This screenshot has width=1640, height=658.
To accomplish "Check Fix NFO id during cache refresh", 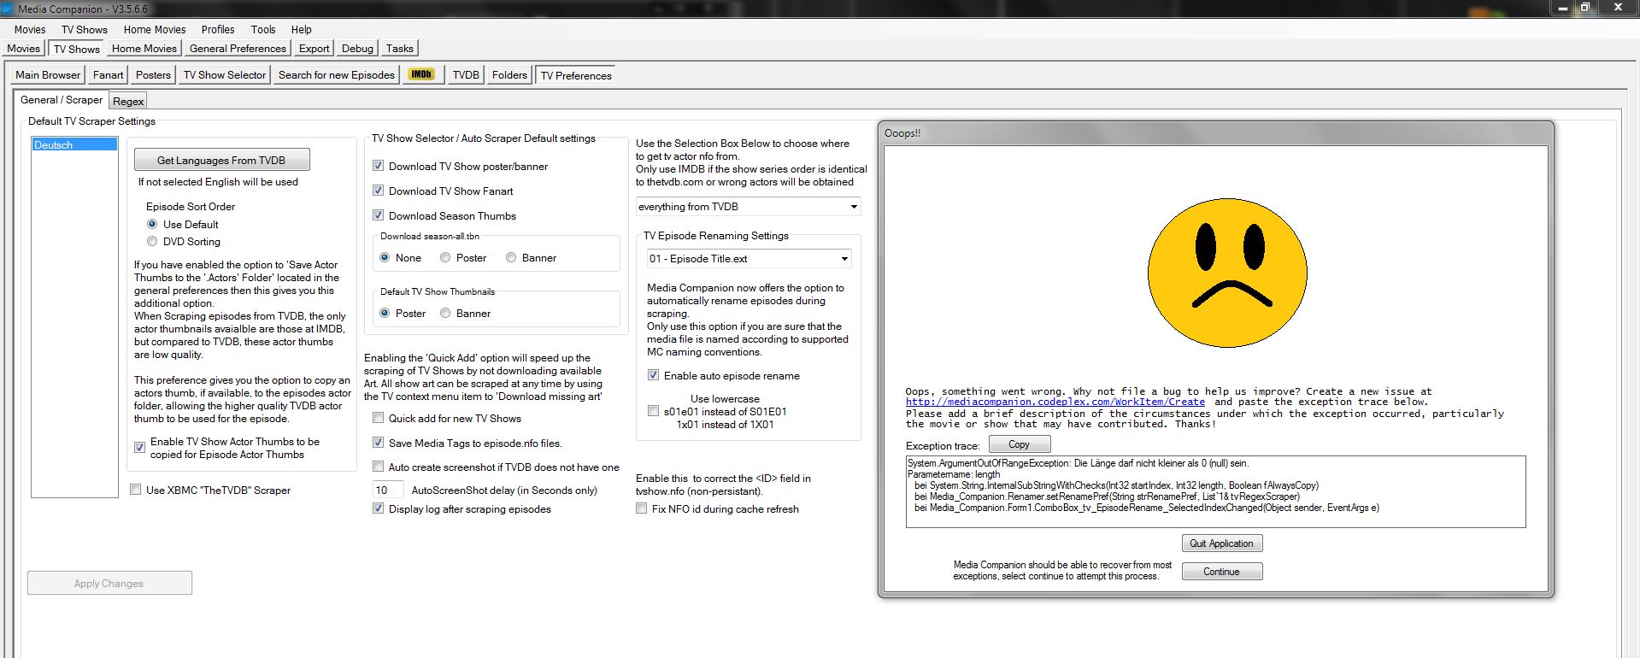I will tap(641, 508).
